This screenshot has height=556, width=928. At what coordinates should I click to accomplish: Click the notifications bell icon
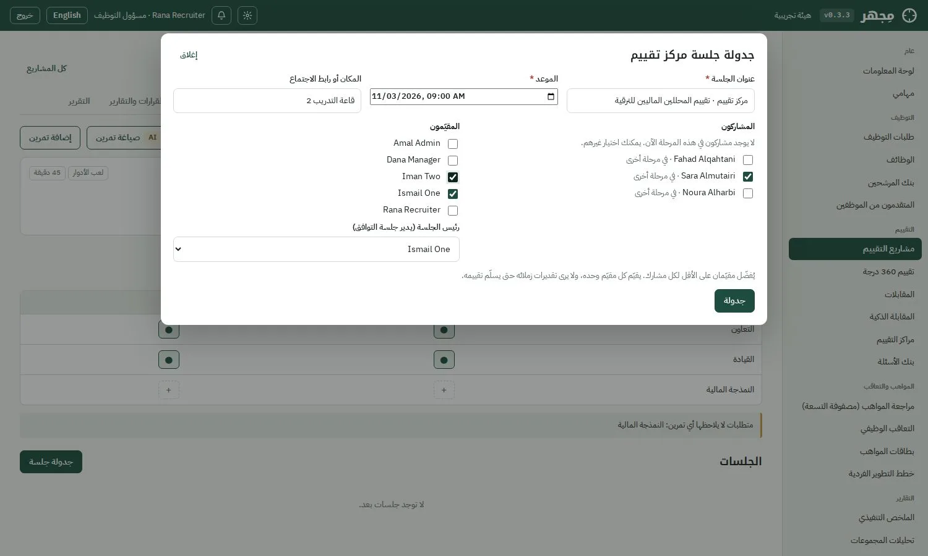(221, 15)
